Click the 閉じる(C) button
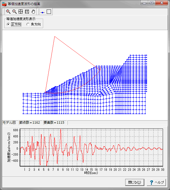Viewport: 170px width, 190px height. click(x=135, y=182)
